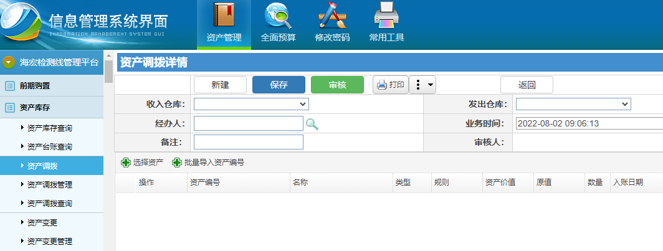Open the 全面预算 module tab

(278, 24)
